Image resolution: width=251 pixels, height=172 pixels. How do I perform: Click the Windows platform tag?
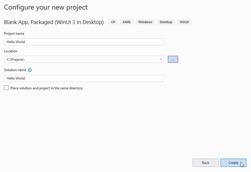point(145,22)
